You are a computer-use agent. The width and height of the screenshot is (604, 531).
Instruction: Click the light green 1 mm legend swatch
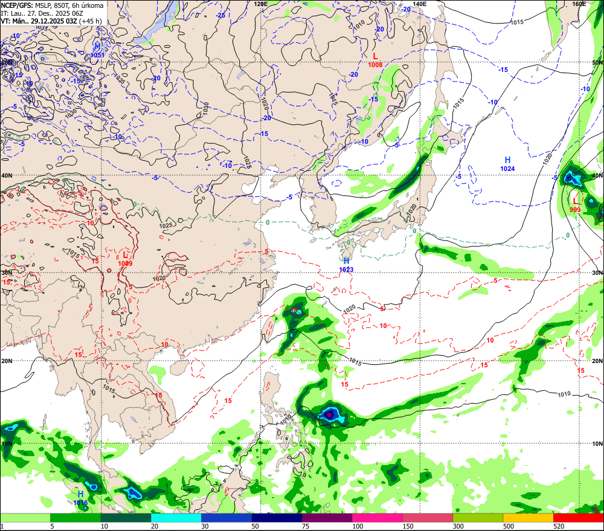[x=25, y=518]
